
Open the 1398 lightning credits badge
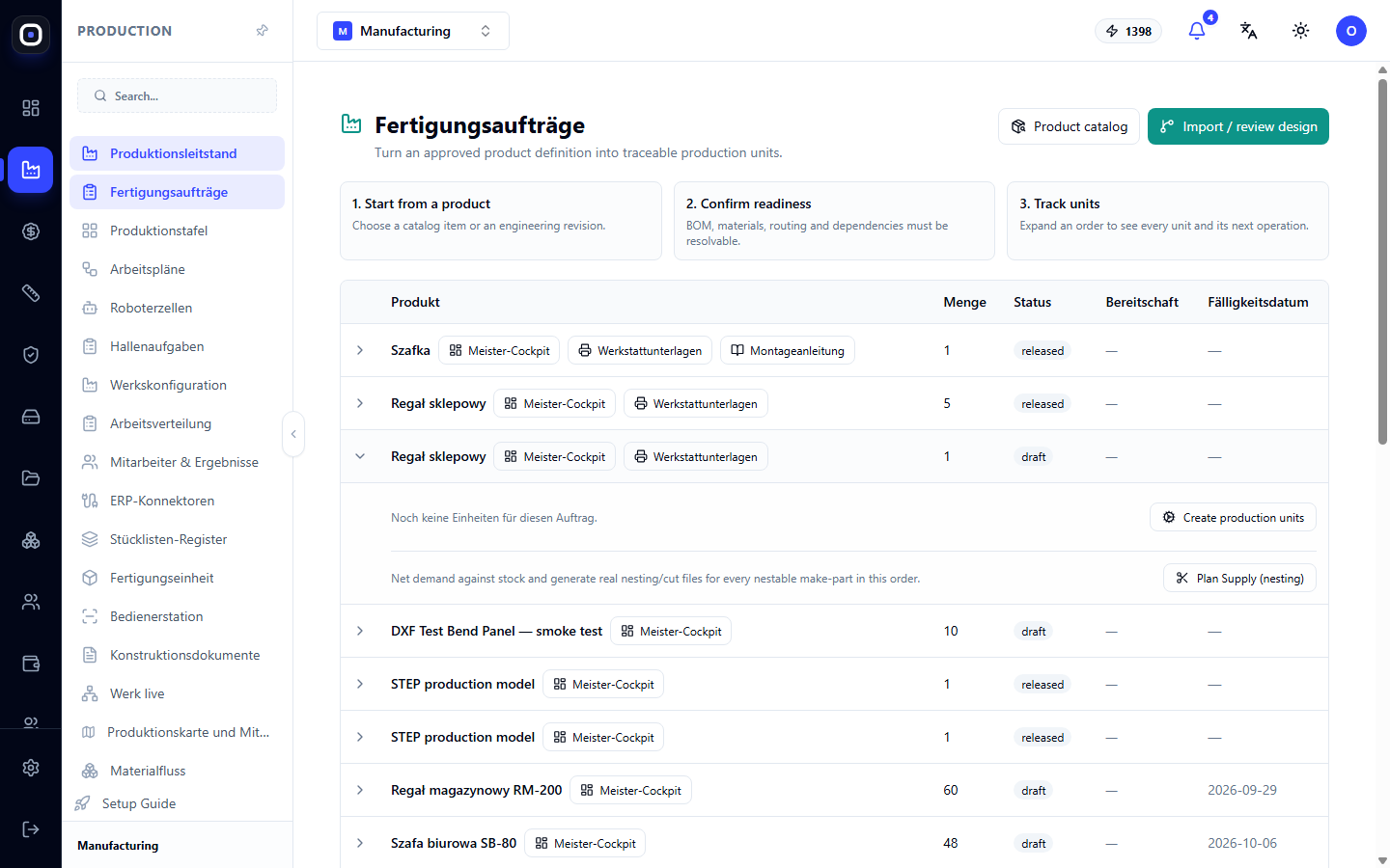(1128, 31)
